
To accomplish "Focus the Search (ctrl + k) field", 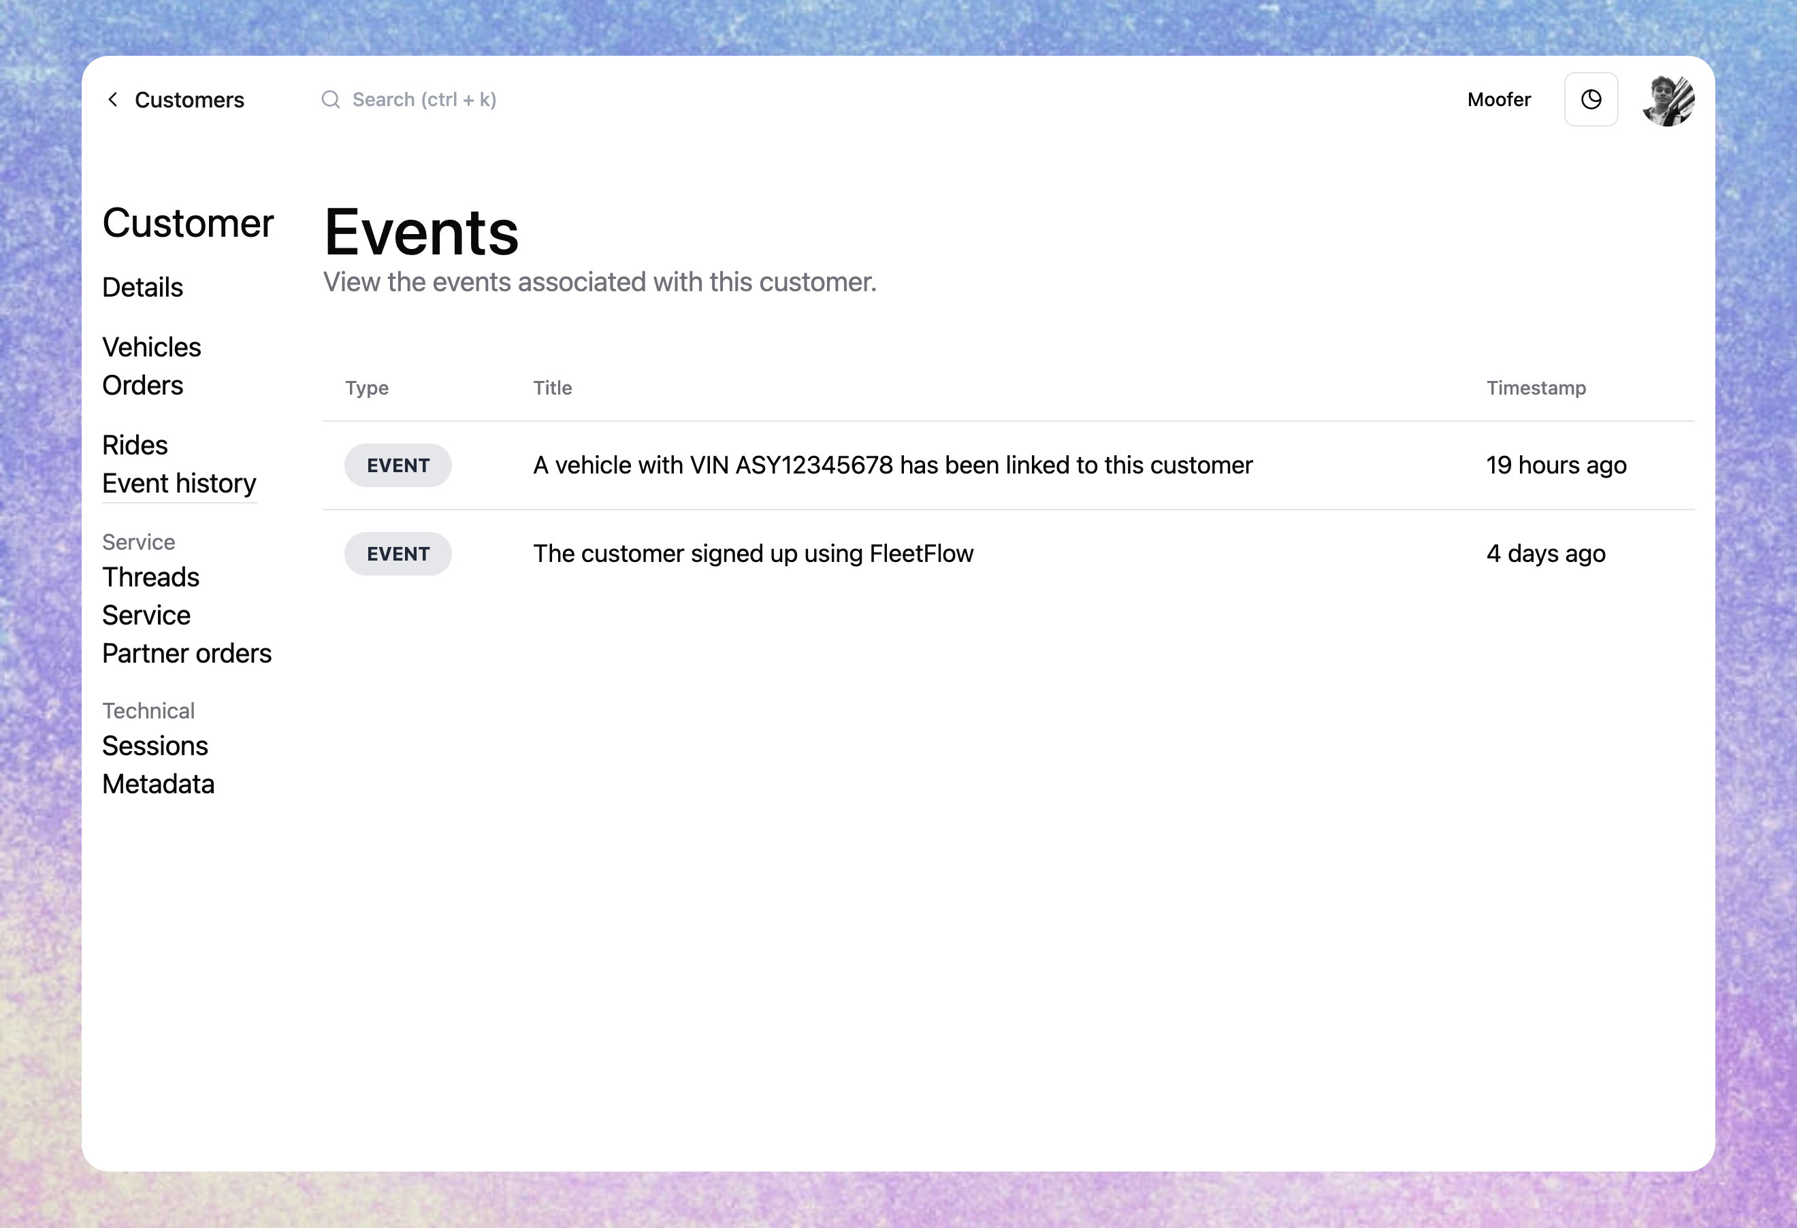I will pyautogui.click(x=425, y=100).
